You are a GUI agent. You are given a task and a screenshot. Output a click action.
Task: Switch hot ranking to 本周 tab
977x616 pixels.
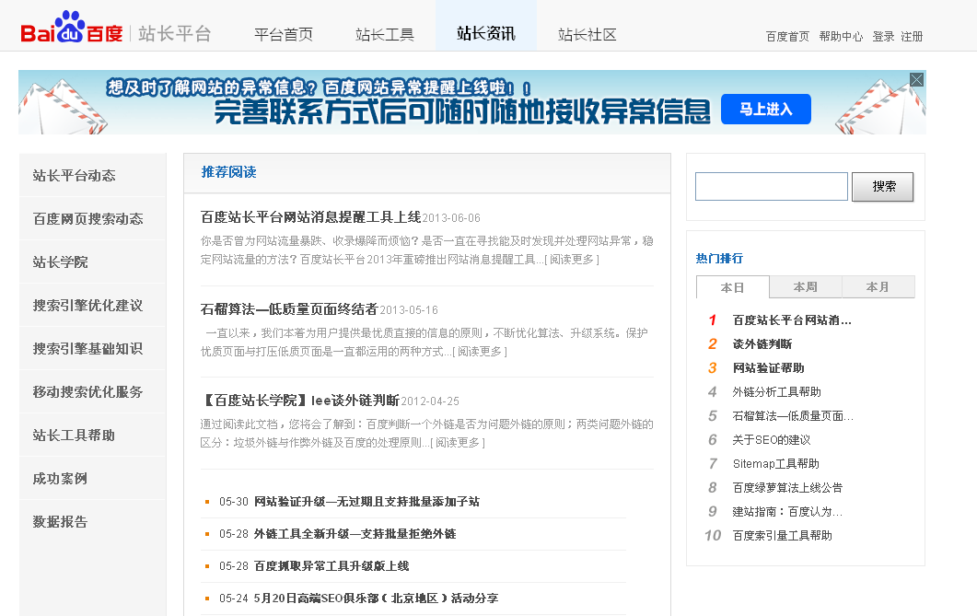806,287
